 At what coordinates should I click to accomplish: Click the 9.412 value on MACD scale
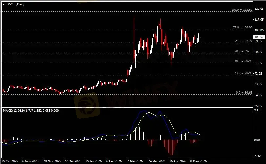[x=258, y=110]
